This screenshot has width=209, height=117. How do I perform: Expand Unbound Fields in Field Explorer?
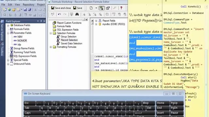(8, 64)
